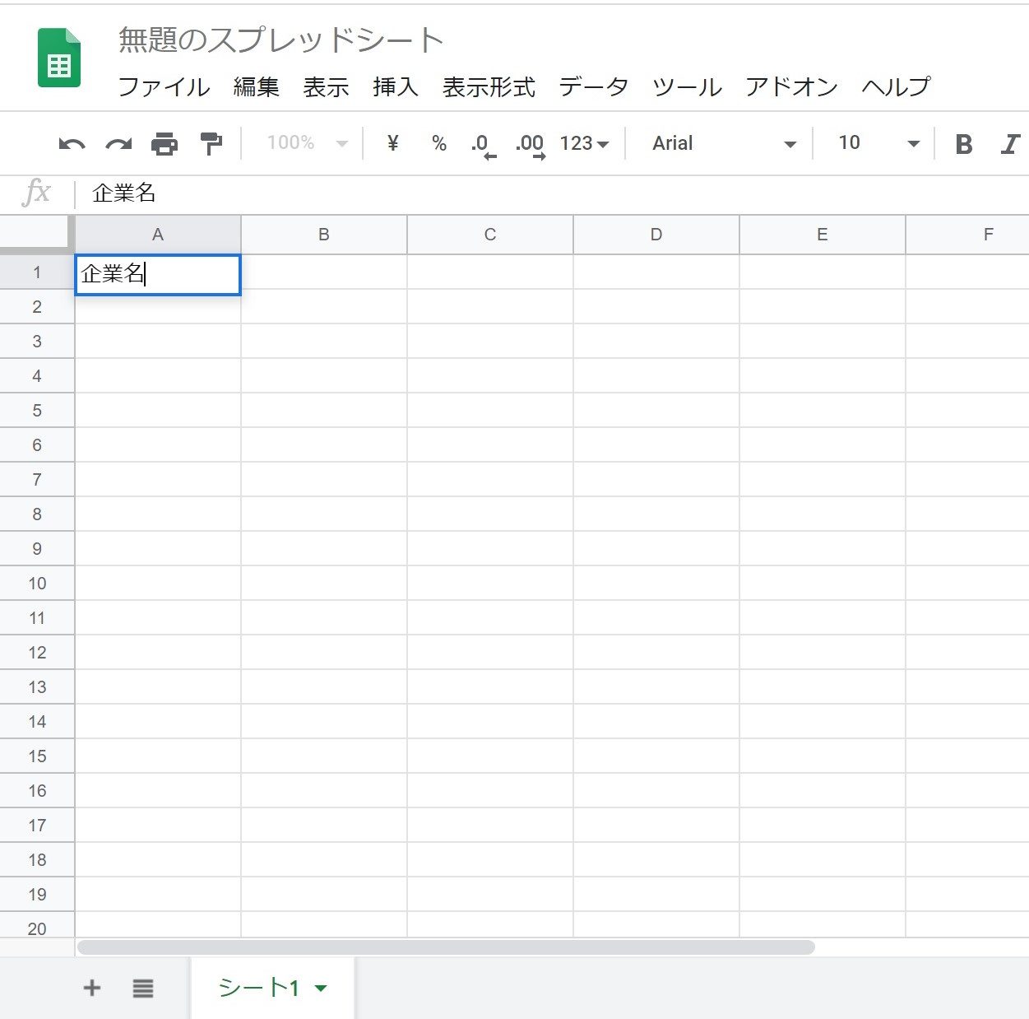Toggle bold formatting
This screenshot has height=1019, width=1029.
(x=963, y=144)
